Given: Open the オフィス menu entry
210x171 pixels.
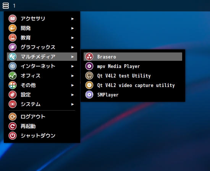Looking at the screenshot, I should click(x=42, y=76).
